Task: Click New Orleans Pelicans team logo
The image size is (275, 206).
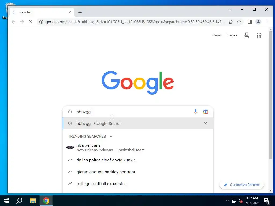Action: pos(70,148)
